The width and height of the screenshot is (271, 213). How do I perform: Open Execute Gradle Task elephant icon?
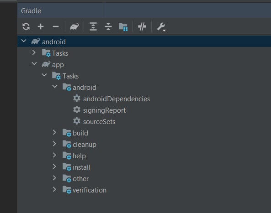point(74,26)
